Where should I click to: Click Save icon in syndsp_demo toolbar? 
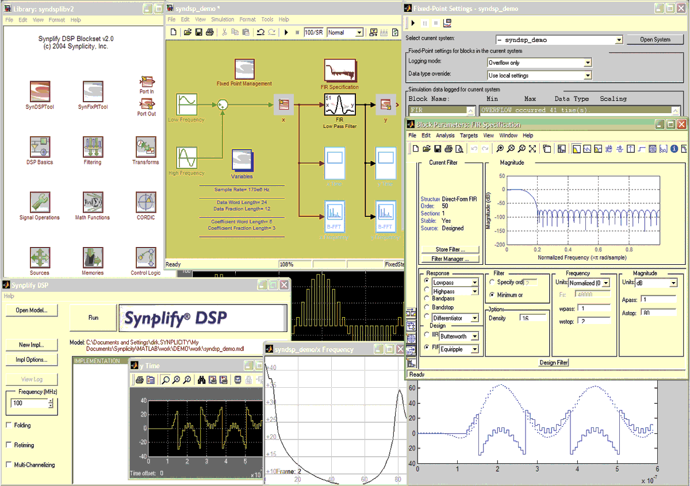(x=198, y=33)
